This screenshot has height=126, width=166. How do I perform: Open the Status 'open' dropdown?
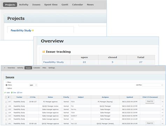[33, 85]
